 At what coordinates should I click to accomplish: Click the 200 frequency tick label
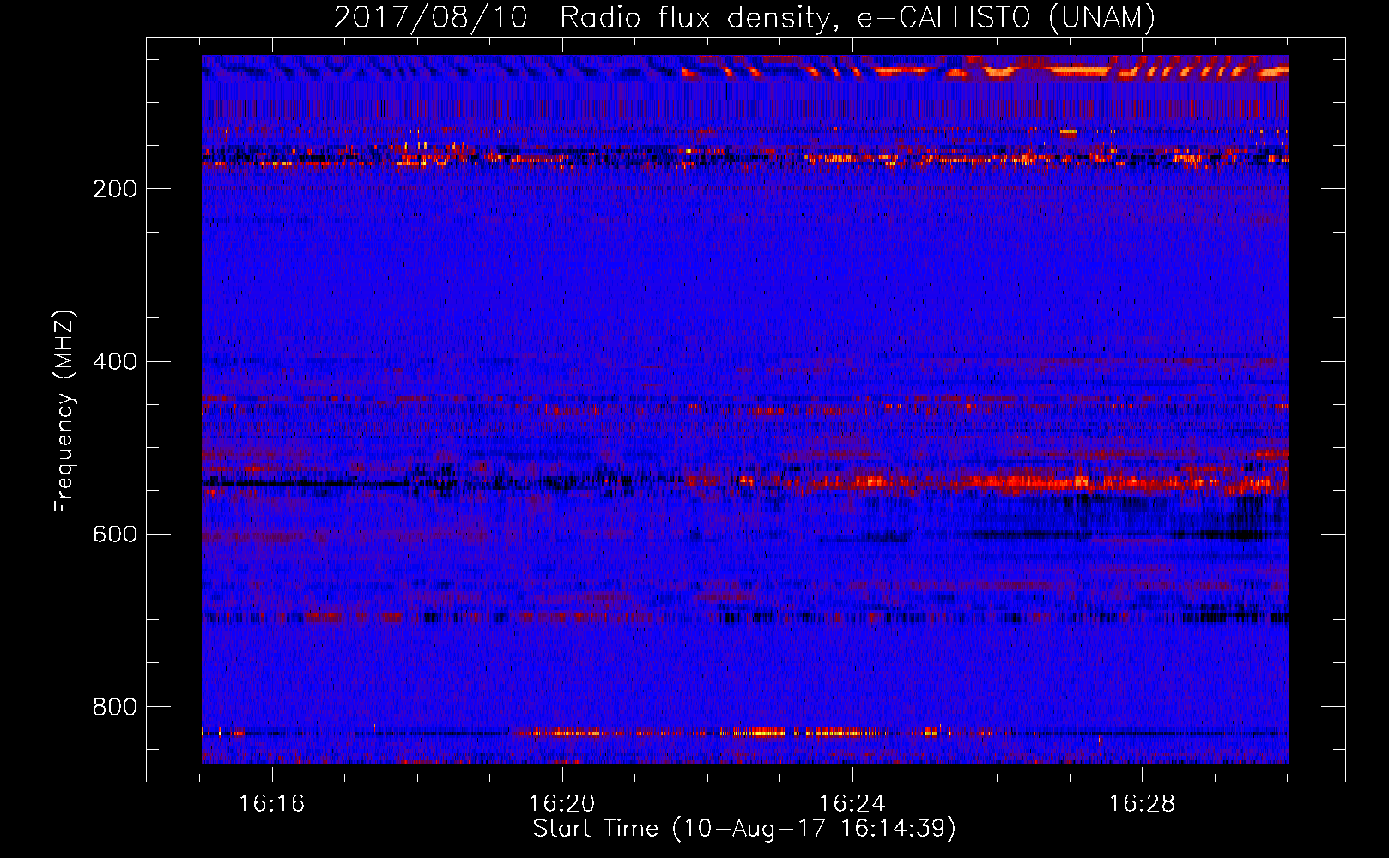point(115,190)
